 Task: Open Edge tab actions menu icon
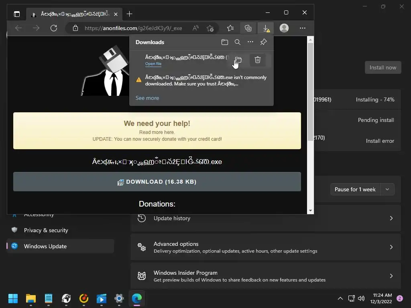[17, 14]
